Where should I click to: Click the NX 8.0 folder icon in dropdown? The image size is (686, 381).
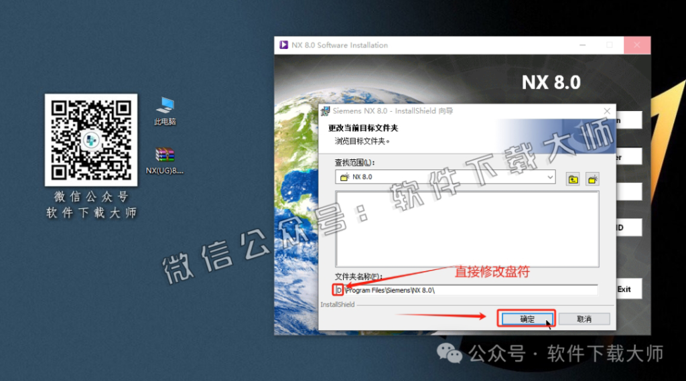click(x=345, y=177)
